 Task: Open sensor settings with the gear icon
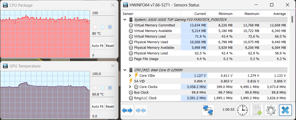271,110
